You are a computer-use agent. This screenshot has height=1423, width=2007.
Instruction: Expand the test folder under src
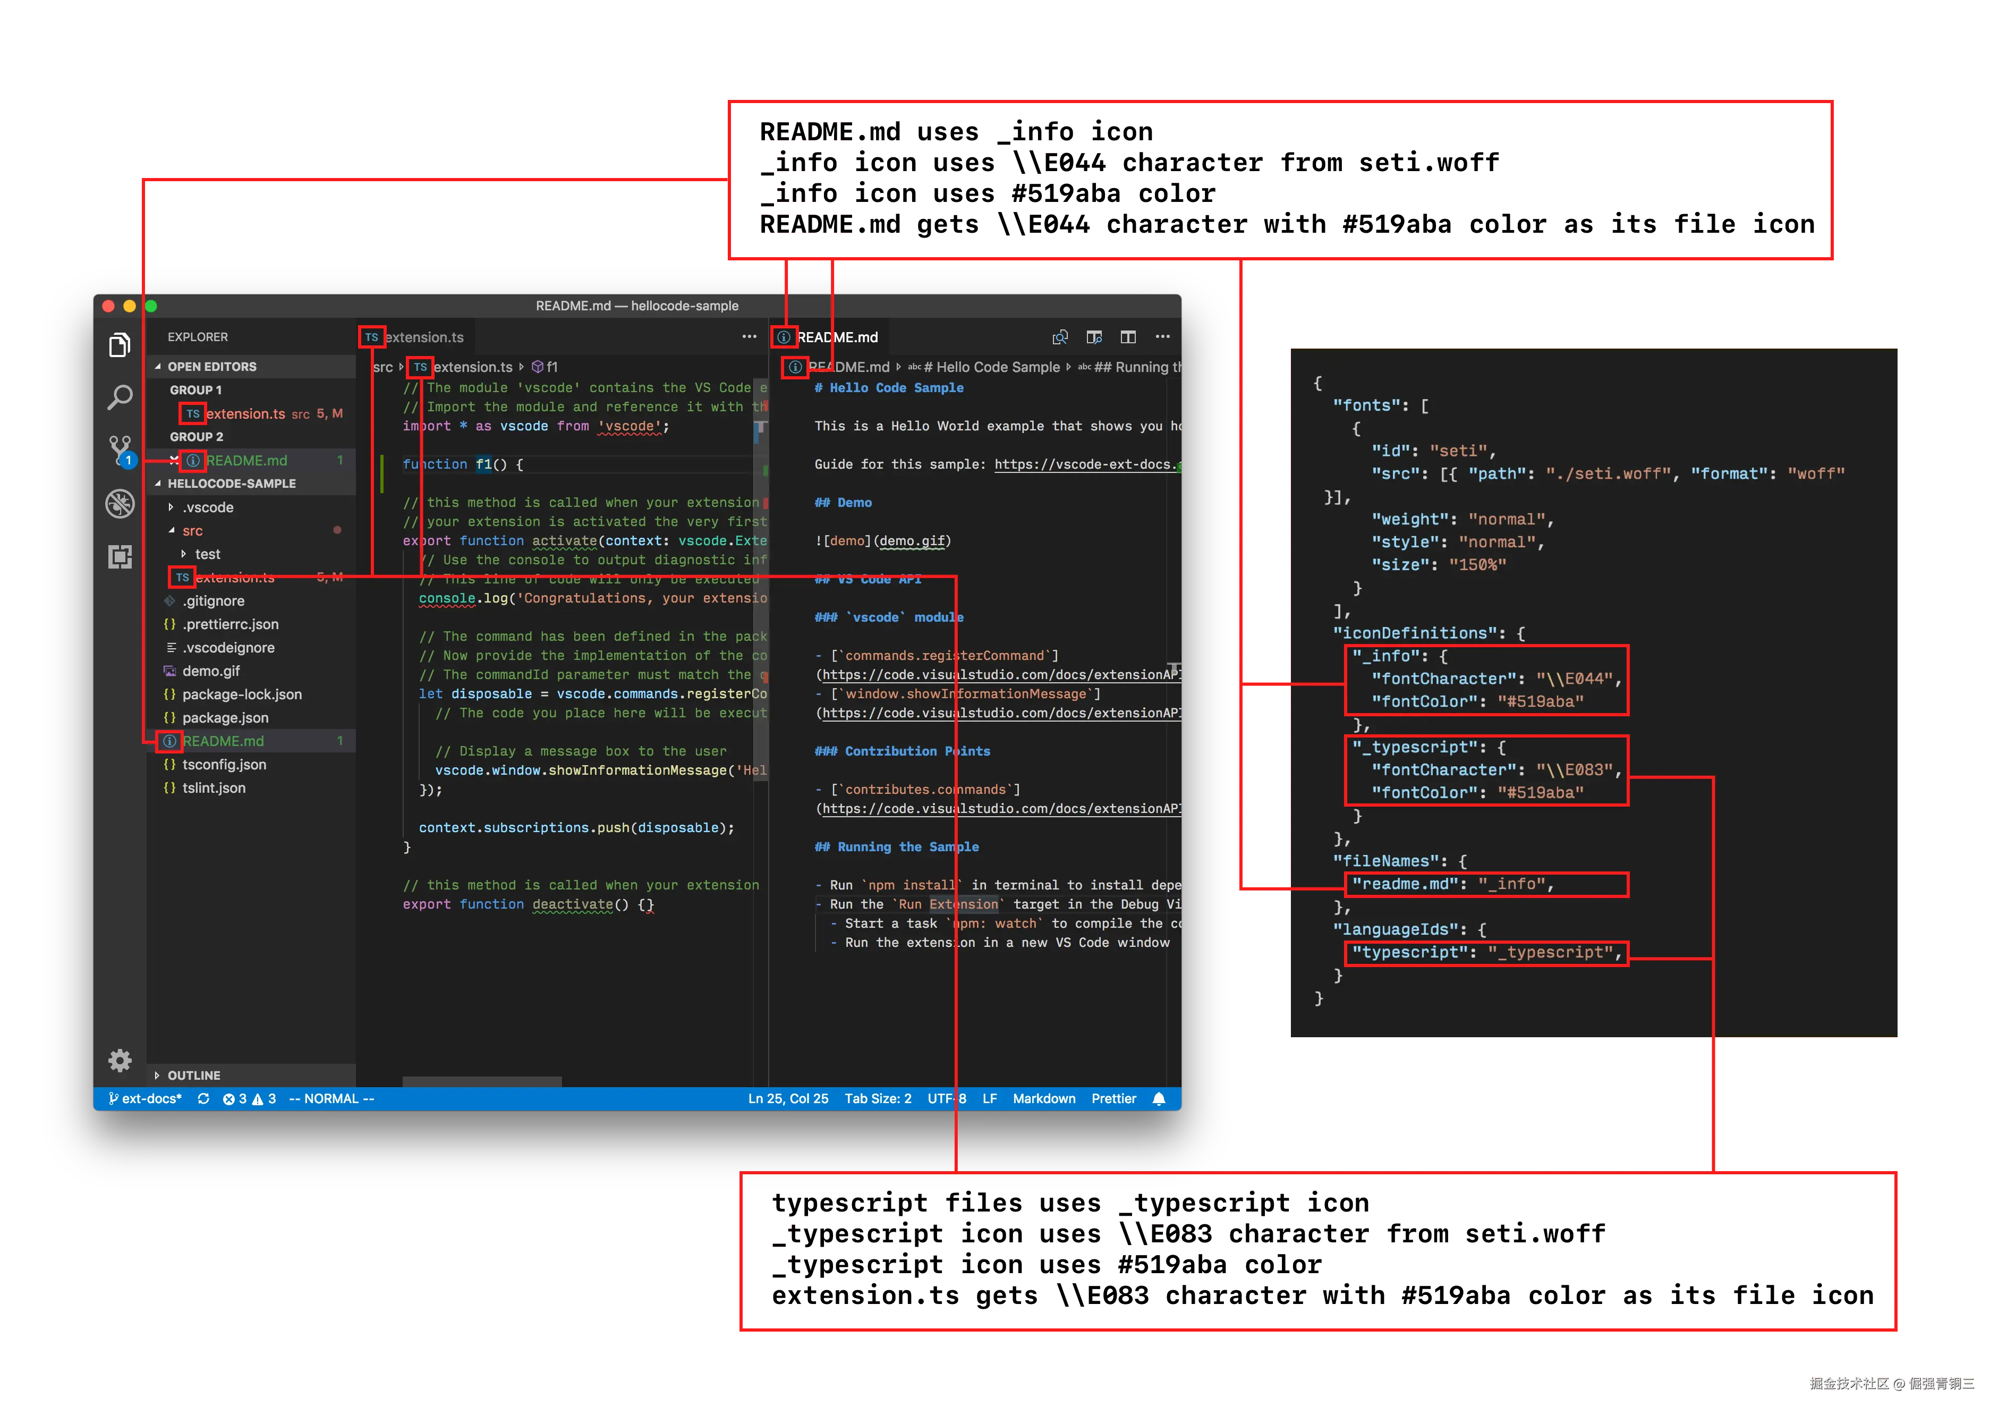click(207, 554)
